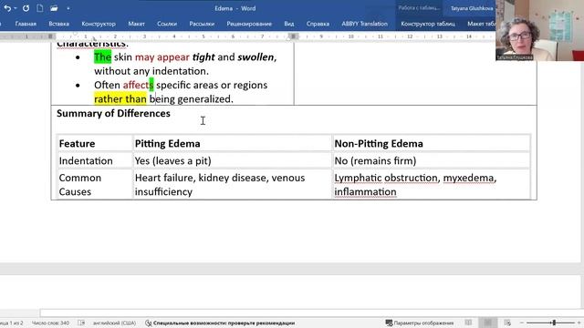Switch to Print Layout view icon
The height and width of the screenshot is (328, 584).
click(x=488, y=323)
